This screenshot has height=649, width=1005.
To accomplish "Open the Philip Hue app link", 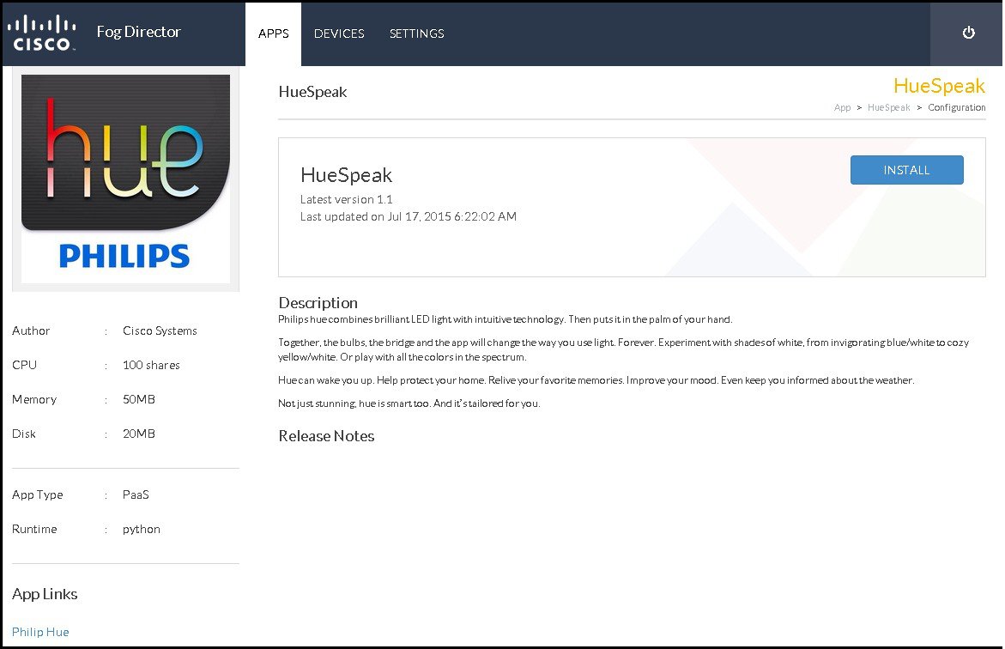I will coord(40,632).
